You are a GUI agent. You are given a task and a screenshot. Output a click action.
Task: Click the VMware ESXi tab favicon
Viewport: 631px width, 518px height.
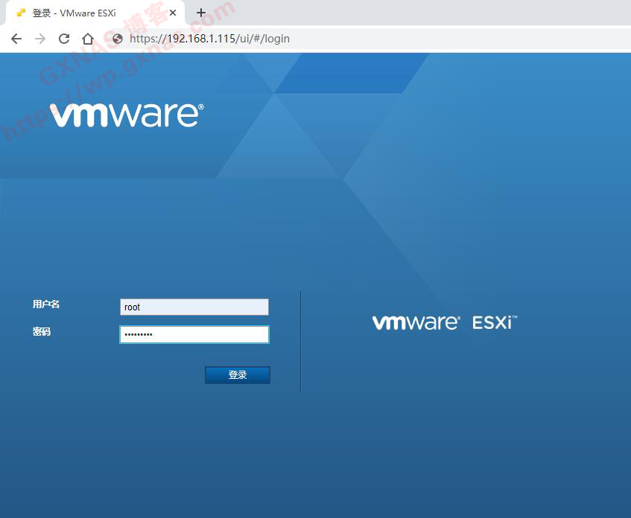pos(21,13)
